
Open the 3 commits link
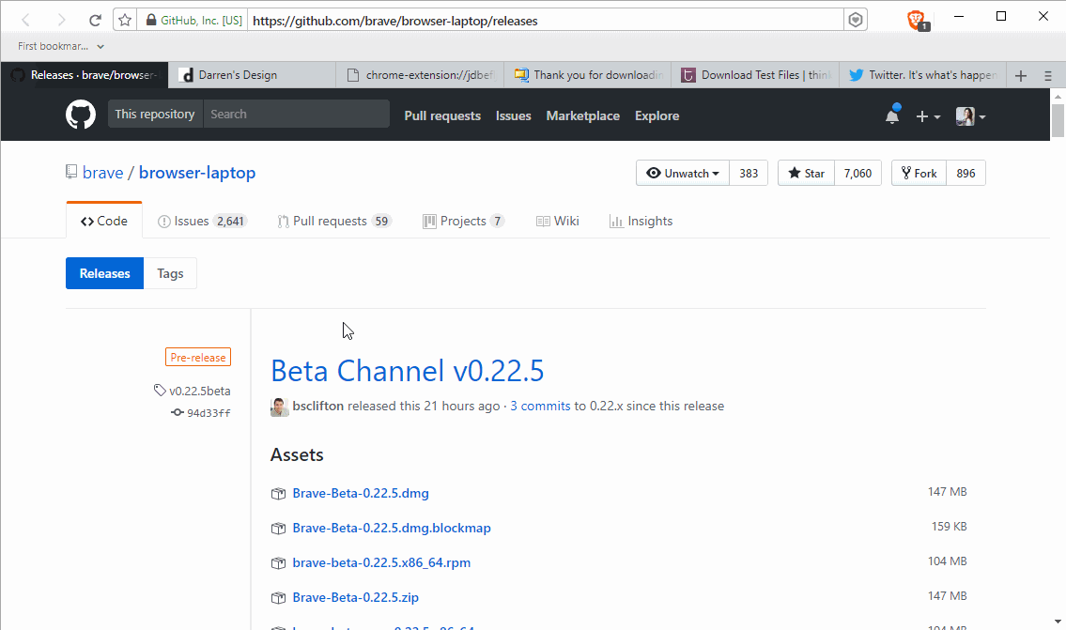click(x=540, y=406)
